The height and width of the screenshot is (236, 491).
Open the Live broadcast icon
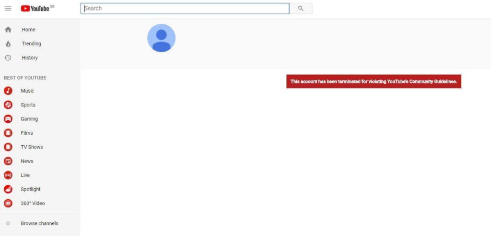(8, 175)
